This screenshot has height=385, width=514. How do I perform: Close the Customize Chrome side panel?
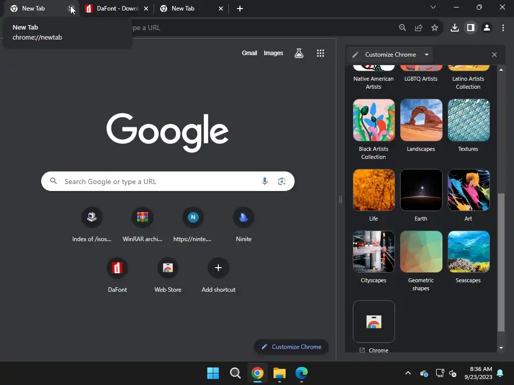coord(494,55)
